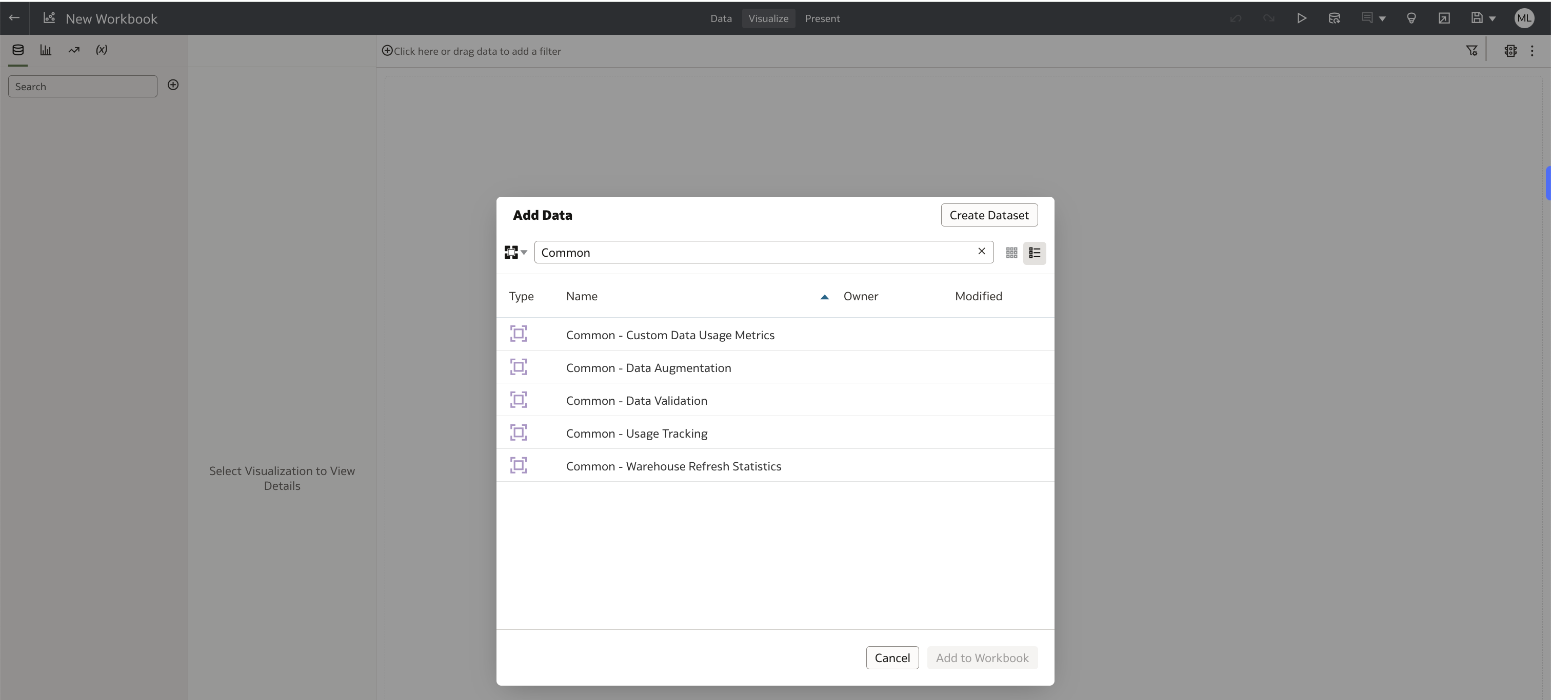Switch to the Present tab
Screen dimensions: 1551x700
tap(822, 18)
